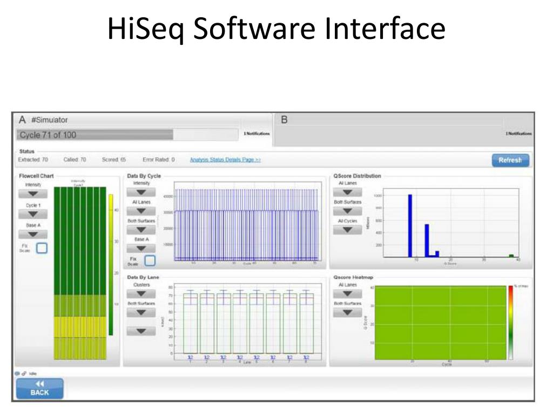The image size is (553, 415).
Task: Open the notifications for flowcell A
Action: tap(257, 134)
